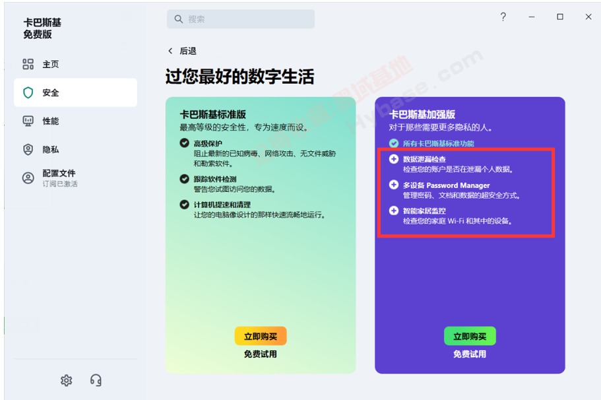
Task: Open the 配置文件 profile icon
Action: click(x=28, y=178)
